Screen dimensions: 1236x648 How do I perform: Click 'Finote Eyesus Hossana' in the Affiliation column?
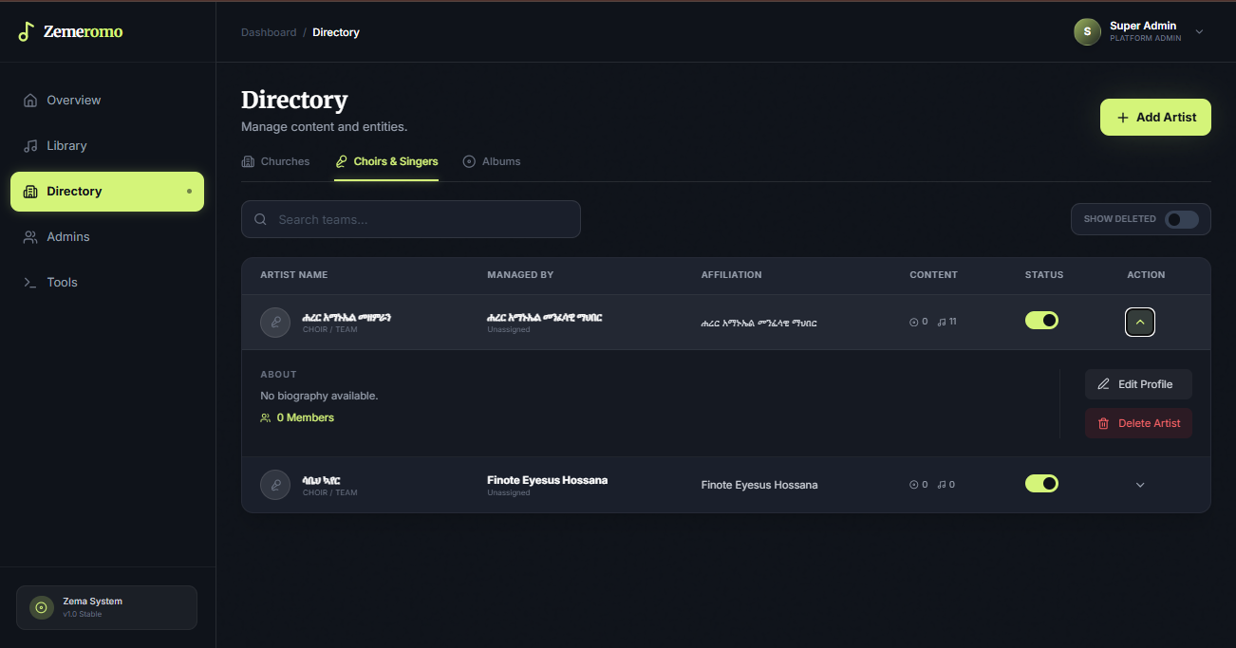click(759, 485)
